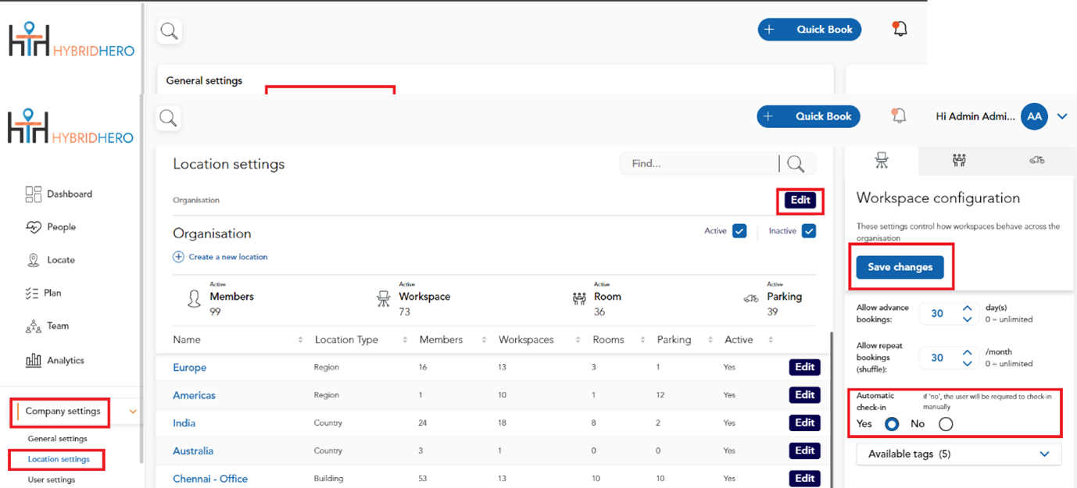Click Save changes button

point(900,267)
